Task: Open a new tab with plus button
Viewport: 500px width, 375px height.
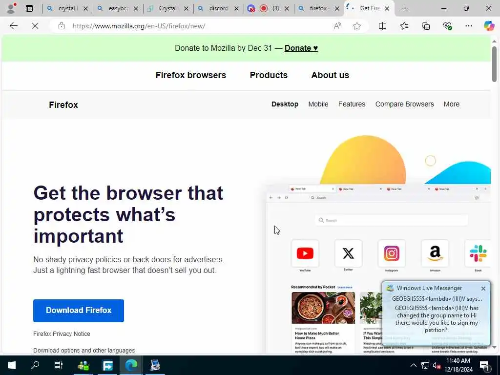Action: click(405, 9)
